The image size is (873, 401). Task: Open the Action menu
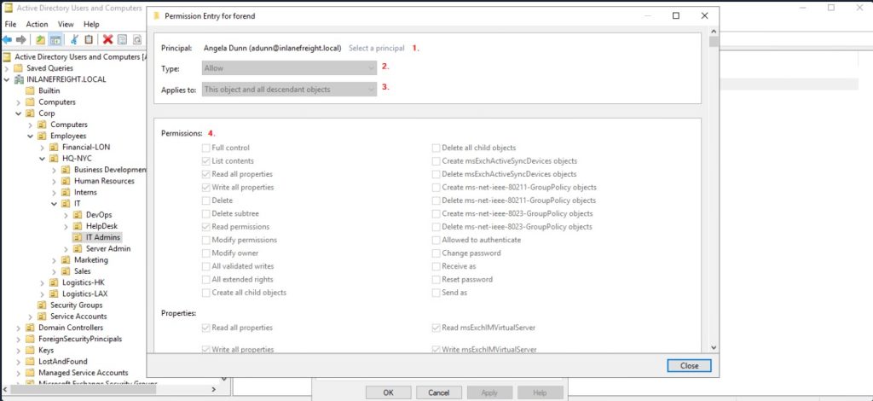click(37, 24)
